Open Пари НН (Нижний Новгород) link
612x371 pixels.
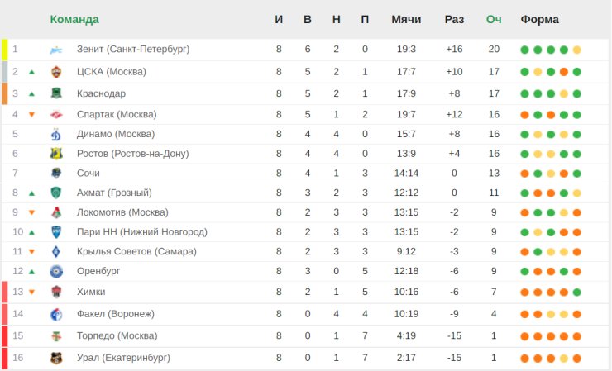pos(142,231)
